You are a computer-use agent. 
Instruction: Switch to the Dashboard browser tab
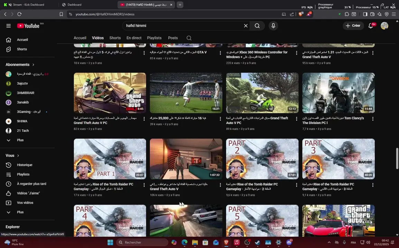(x=74, y=4)
